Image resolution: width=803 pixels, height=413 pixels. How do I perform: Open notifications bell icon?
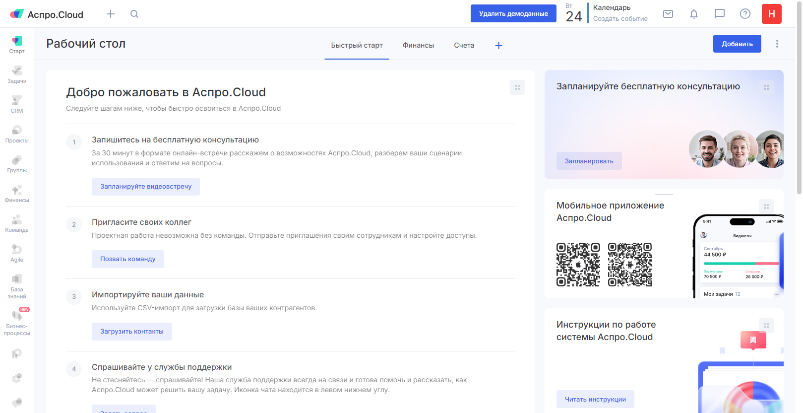694,14
